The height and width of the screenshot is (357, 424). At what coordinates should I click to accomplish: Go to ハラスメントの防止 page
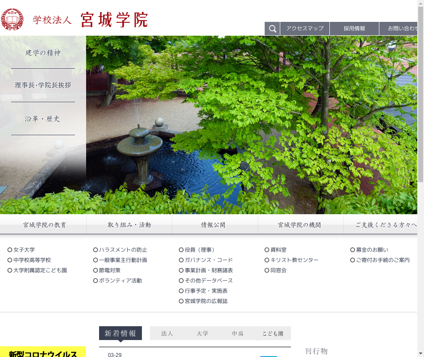[x=123, y=250]
